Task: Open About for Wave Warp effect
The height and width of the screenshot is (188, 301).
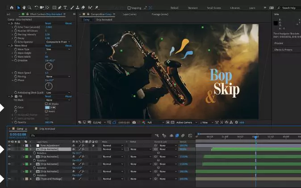Action: (x=68, y=46)
